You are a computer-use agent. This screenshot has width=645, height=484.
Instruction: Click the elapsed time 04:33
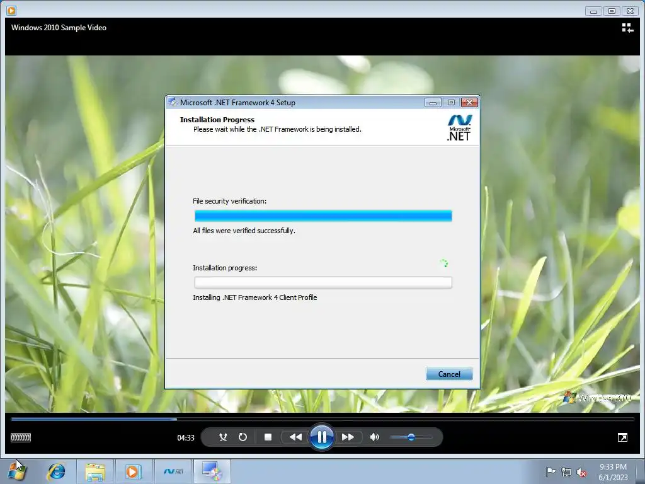pyautogui.click(x=186, y=438)
